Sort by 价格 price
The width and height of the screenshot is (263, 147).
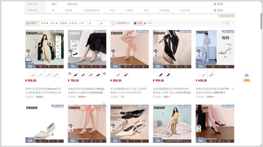pos(73,23)
